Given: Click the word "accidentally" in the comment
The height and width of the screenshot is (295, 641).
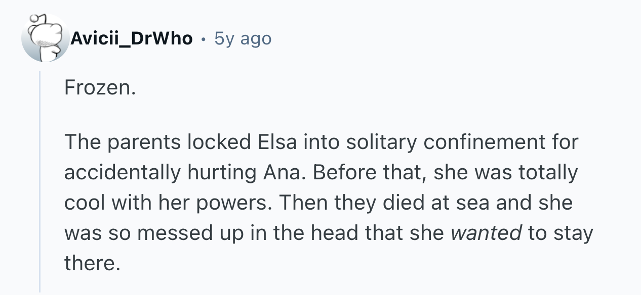Looking at the screenshot, I should click(x=122, y=173).
